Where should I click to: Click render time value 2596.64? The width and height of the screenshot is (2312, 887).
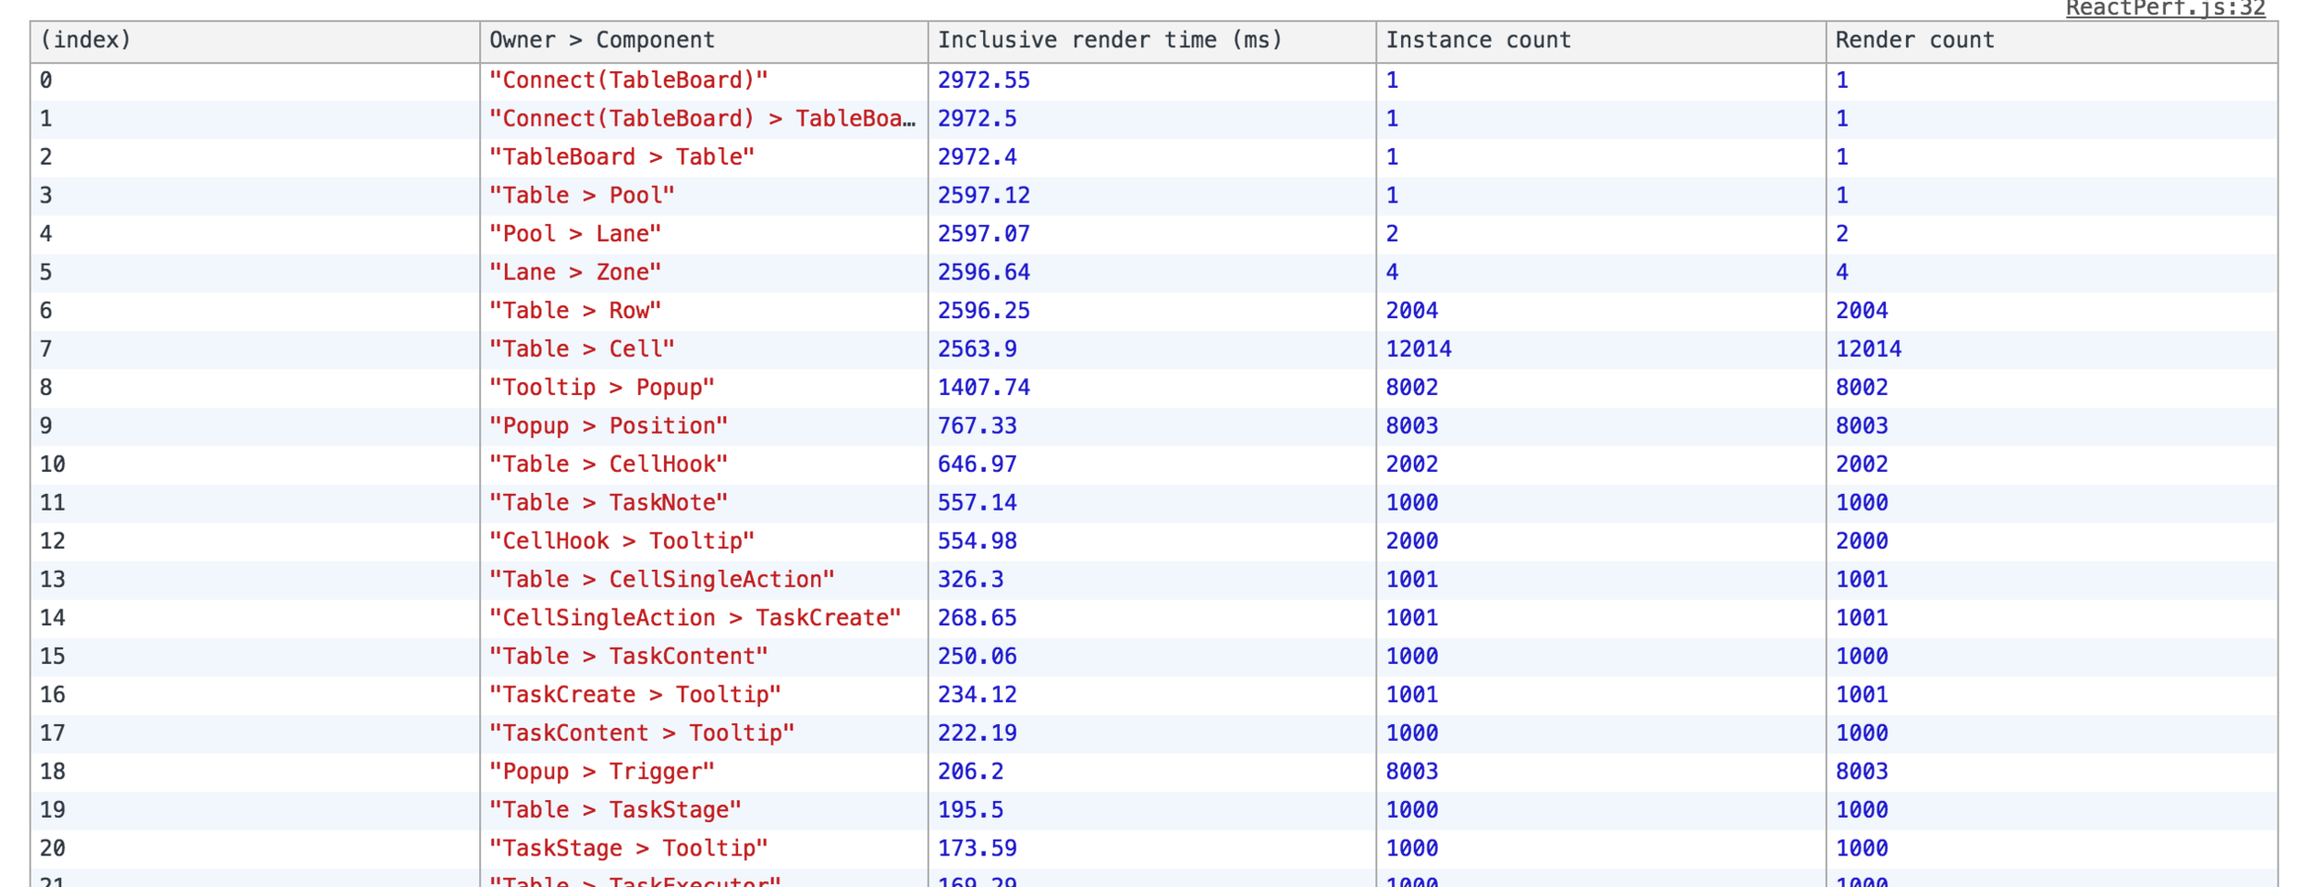coord(984,273)
